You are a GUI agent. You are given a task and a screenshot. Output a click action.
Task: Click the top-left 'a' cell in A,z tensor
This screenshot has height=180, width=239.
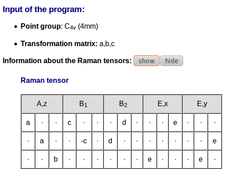[x=28, y=123]
